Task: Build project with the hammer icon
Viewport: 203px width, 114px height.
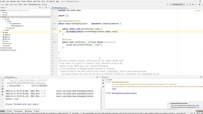Action: pyautogui.click(x=167, y=4)
